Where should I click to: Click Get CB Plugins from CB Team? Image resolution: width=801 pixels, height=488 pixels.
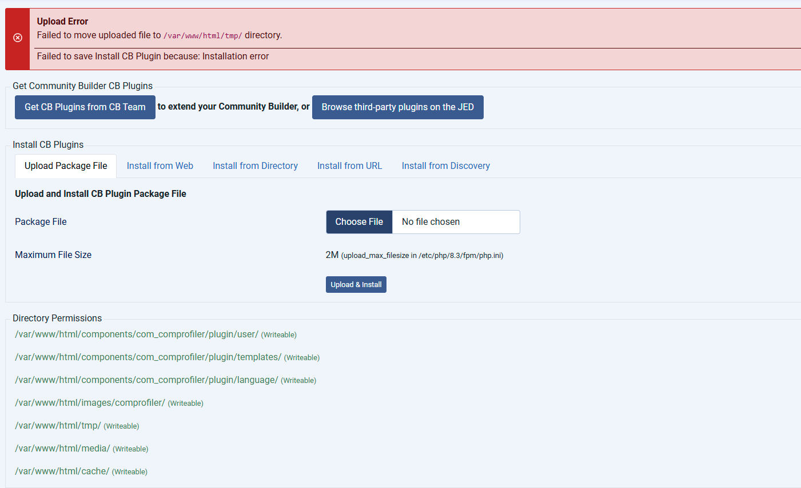click(85, 107)
